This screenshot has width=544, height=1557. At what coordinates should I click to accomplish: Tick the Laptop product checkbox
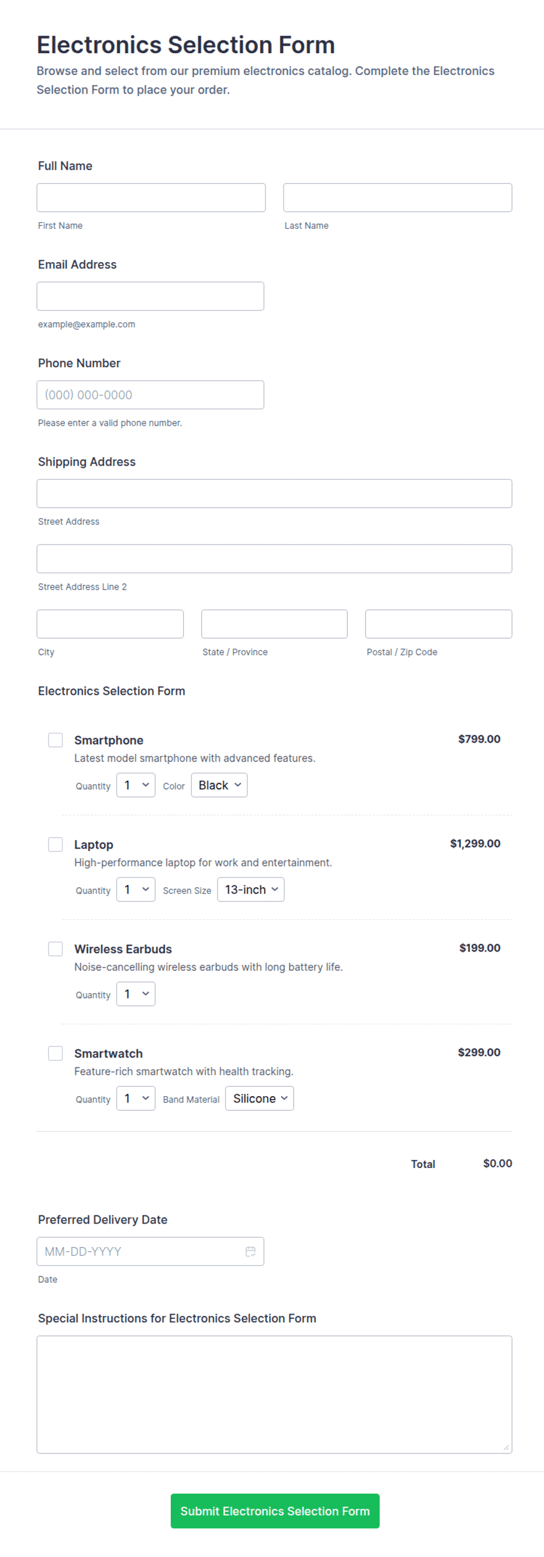tap(56, 845)
